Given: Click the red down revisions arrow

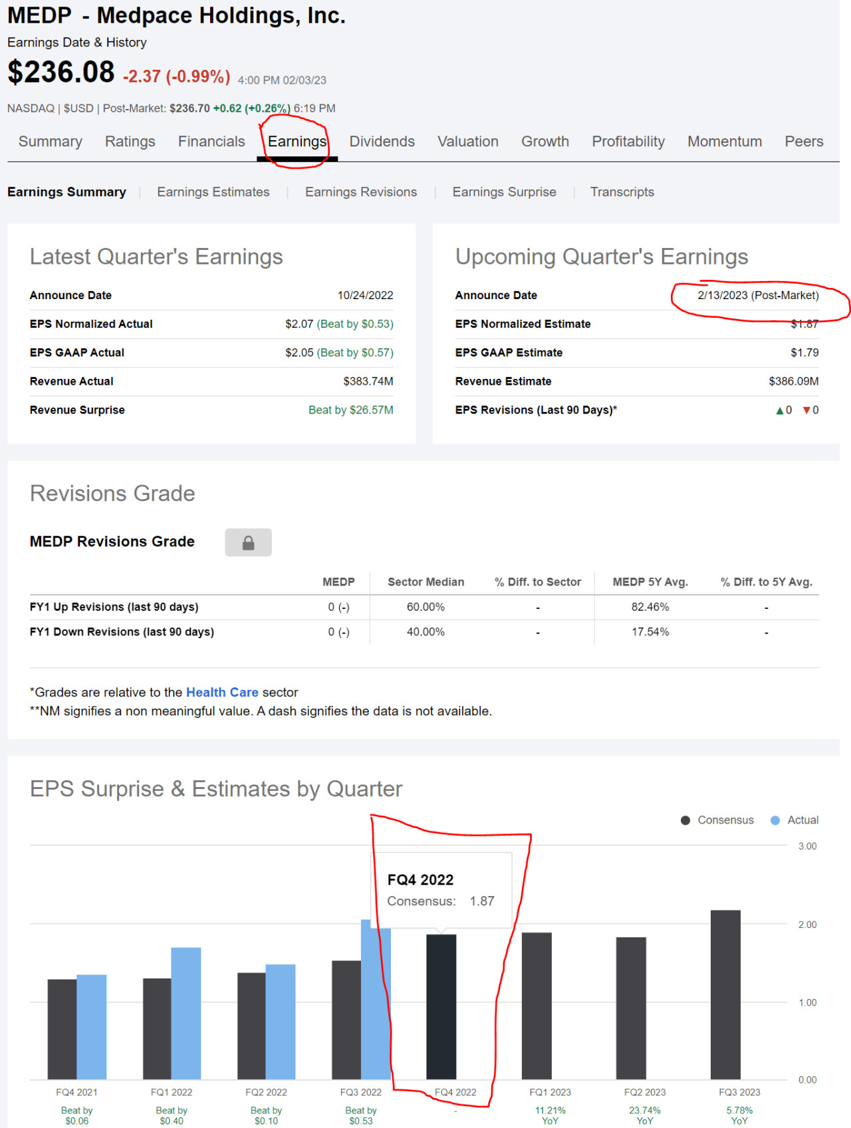Looking at the screenshot, I should point(806,410).
